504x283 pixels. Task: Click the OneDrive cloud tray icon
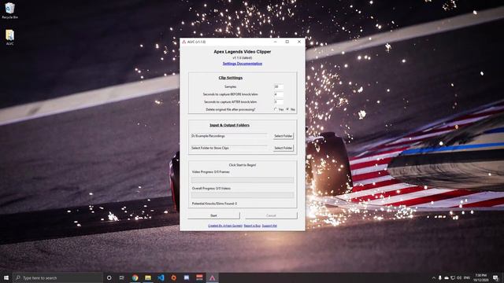click(447, 277)
